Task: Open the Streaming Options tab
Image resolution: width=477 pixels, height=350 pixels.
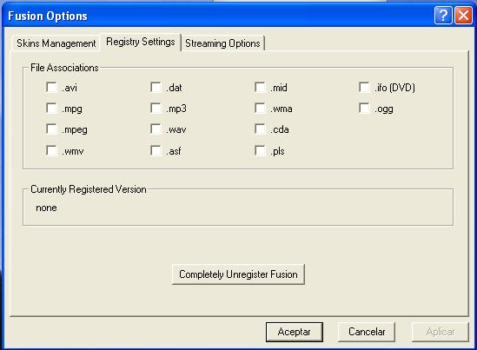Action: click(x=222, y=43)
